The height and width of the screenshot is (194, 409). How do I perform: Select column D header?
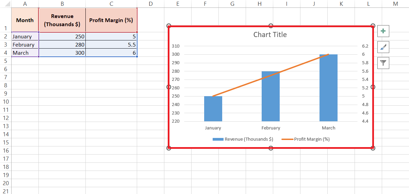(x=151, y=4)
